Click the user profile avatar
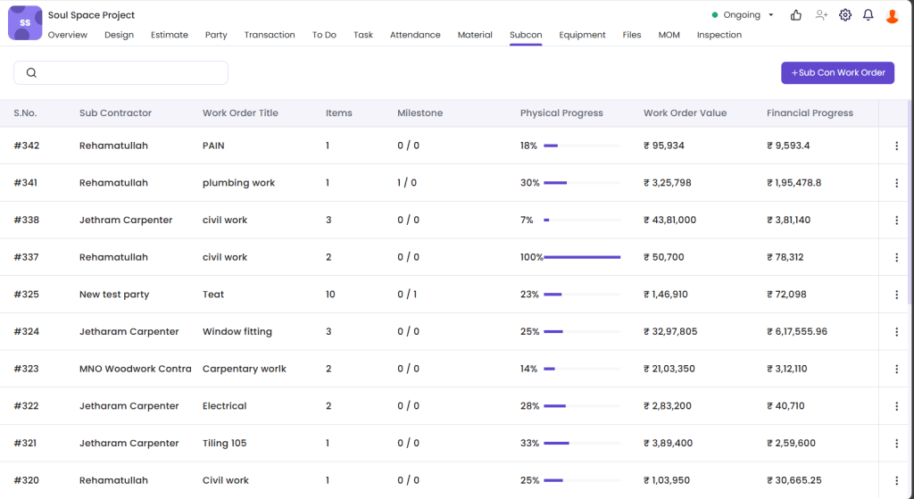This screenshot has width=914, height=499. click(892, 16)
